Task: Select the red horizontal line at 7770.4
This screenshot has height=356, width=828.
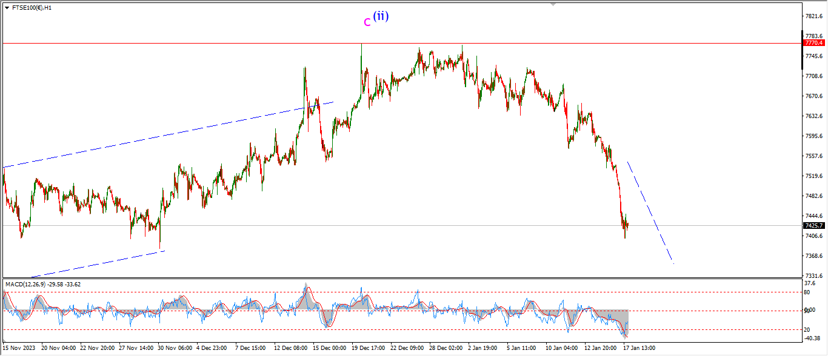Action: tap(182, 43)
